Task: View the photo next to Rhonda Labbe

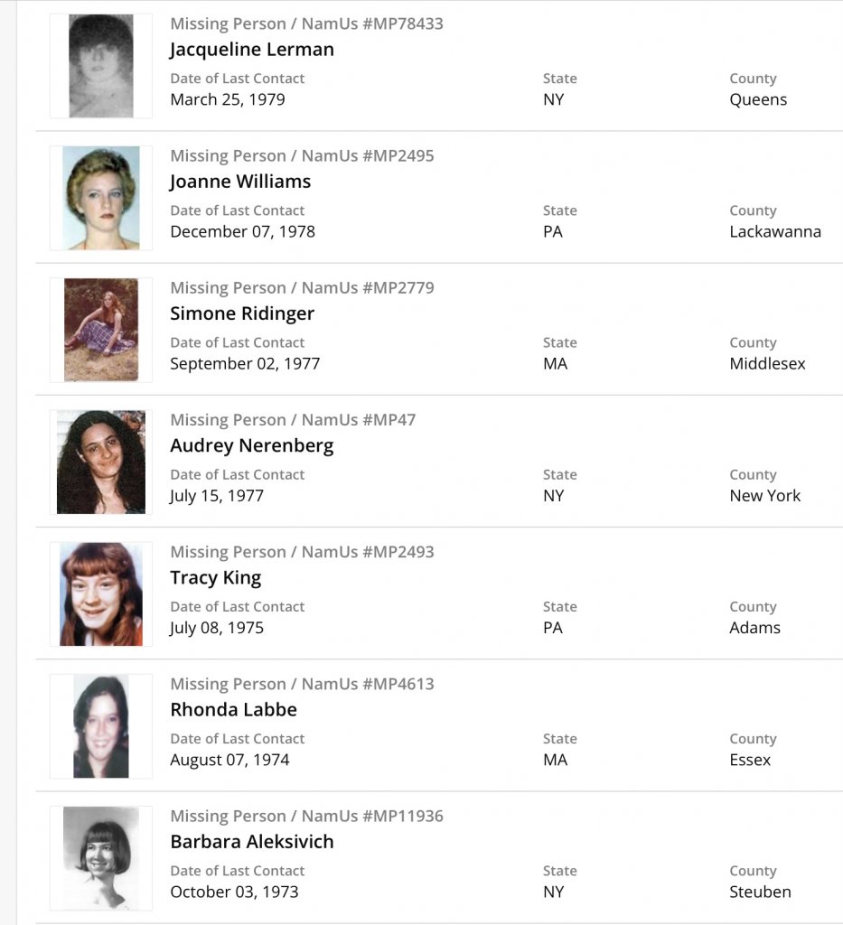Action: pyautogui.click(x=101, y=726)
